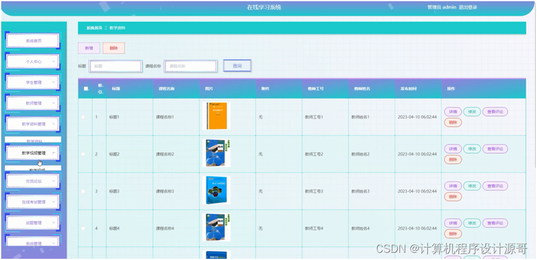This screenshot has width=537, height=260.
Task: Click 修改 for row 标题2
Action: click(472, 148)
